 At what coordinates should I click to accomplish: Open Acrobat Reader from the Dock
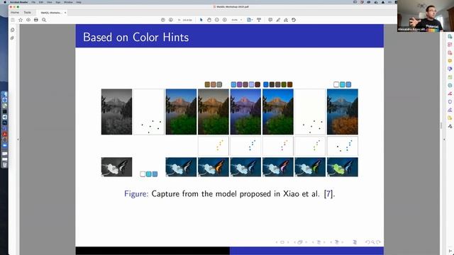tap(5, 134)
